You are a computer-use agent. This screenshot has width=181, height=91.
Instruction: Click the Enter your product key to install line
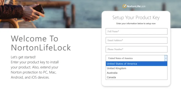(35, 62)
